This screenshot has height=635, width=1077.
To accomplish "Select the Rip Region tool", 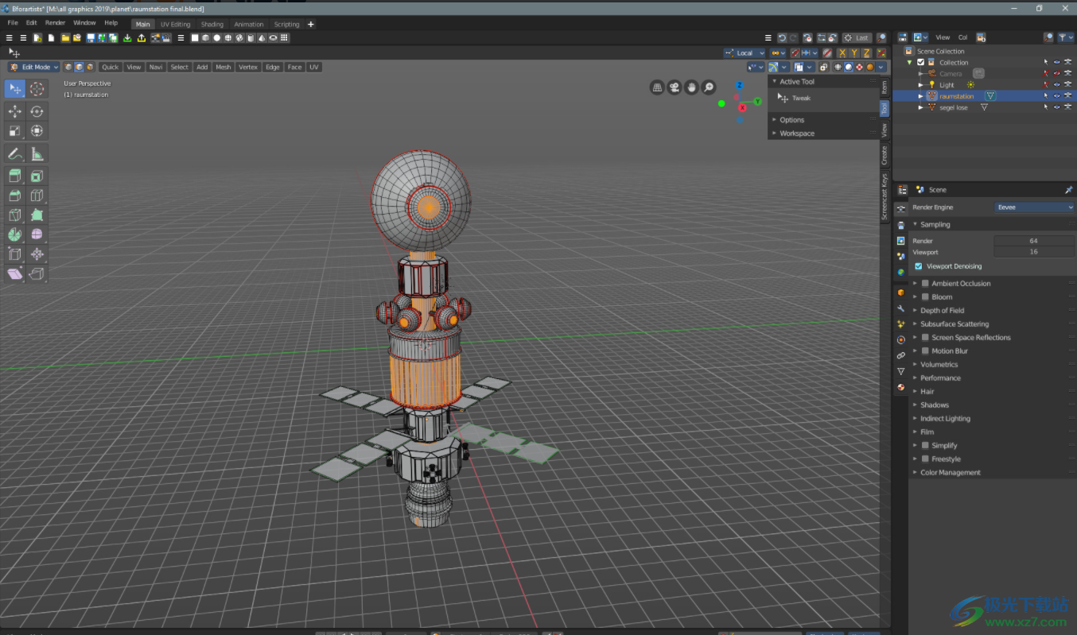I will click(x=37, y=274).
